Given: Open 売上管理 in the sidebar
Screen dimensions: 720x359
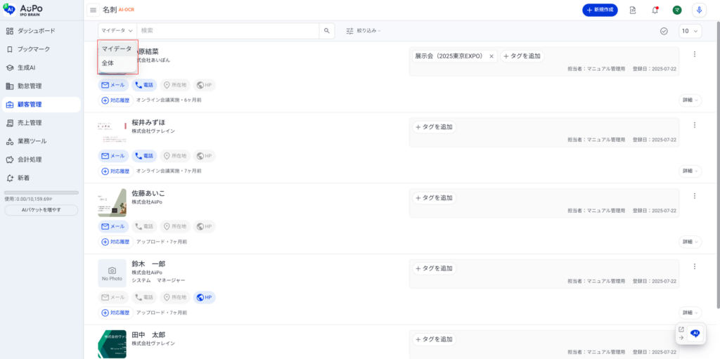Looking at the screenshot, I should [29, 123].
